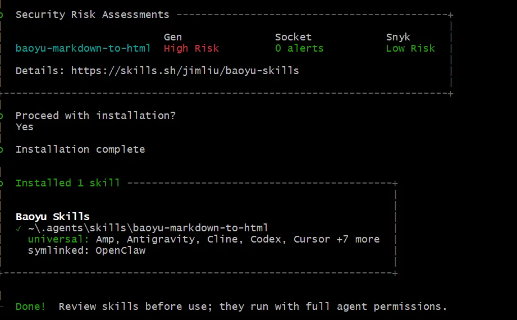This screenshot has width=517, height=320.
Task: Click the ~\.agents\skills\baoyu-markdown-to-html path
Action: (x=148, y=228)
